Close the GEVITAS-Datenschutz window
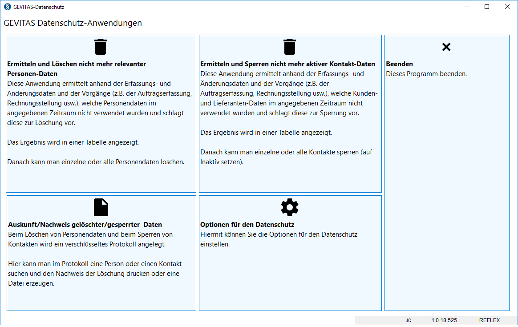Viewport: 518px width, 327px height. [507, 7]
